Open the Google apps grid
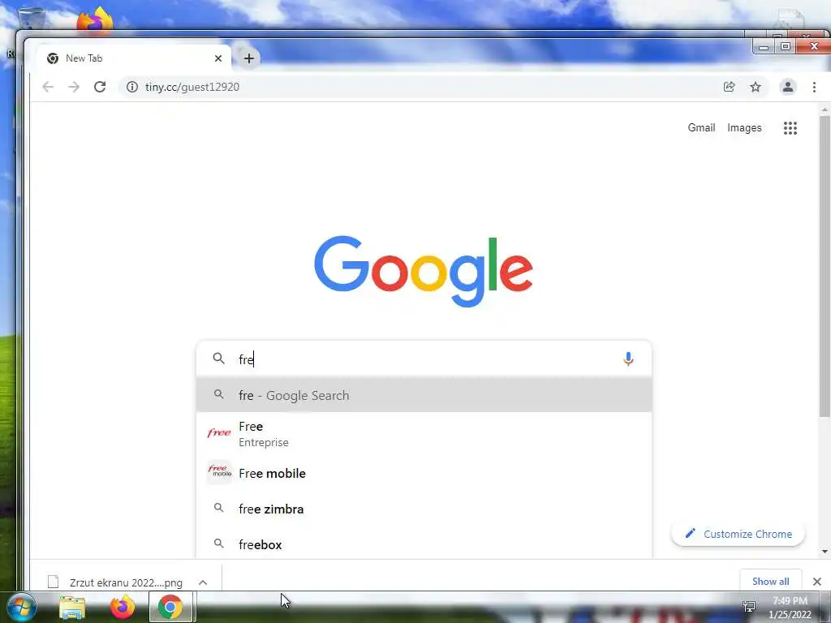This screenshot has height=623, width=831. pyautogui.click(x=790, y=127)
